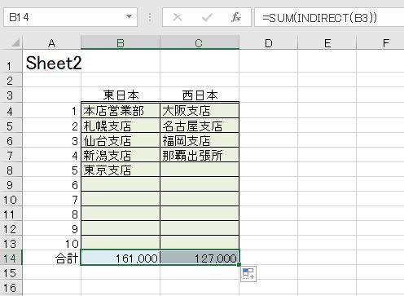Screen dimensions: 404x296
Task: Select column A header
Action: pyautogui.click(x=51, y=43)
